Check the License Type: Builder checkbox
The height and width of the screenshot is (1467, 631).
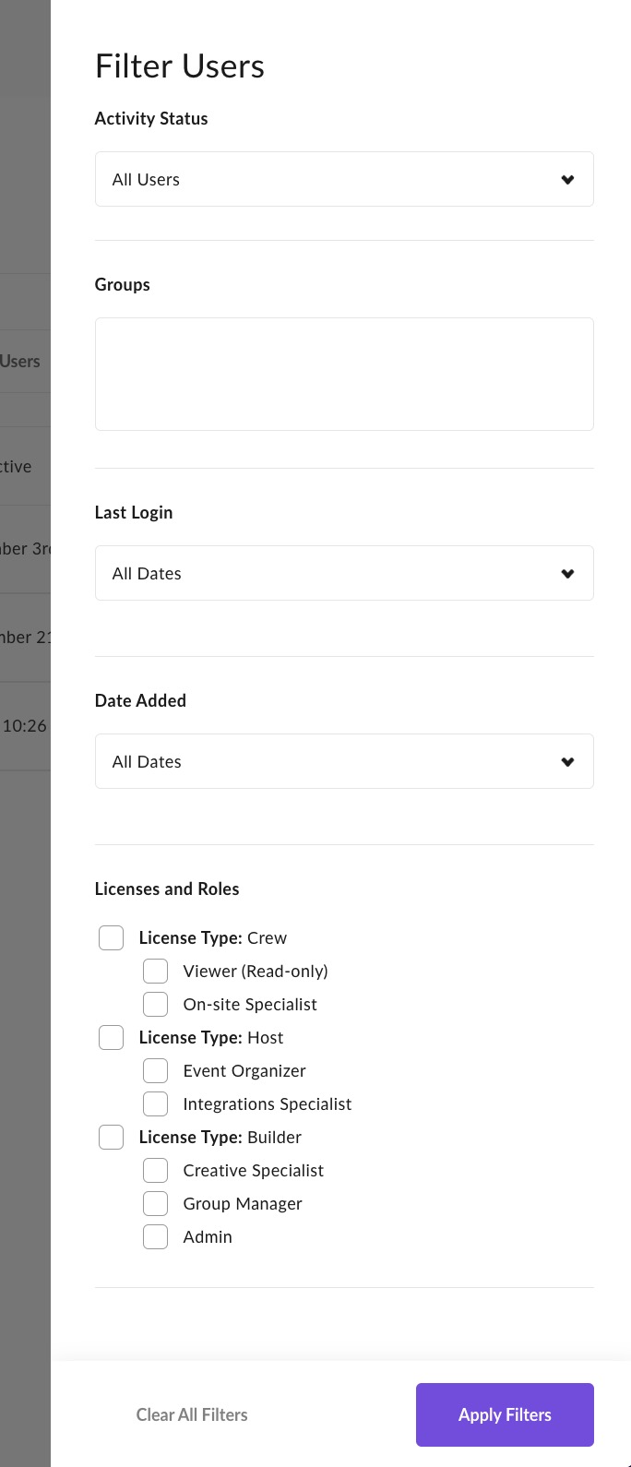tap(111, 1137)
